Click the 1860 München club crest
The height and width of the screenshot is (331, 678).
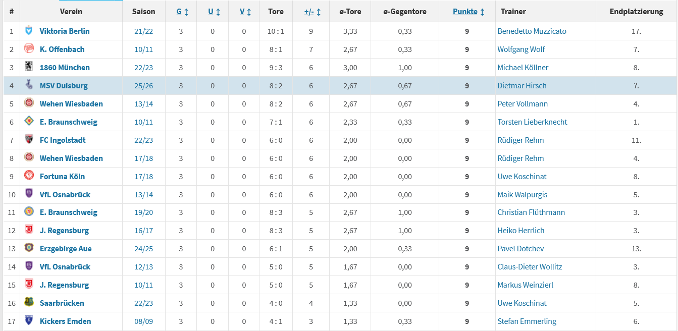pyautogui.click(x=29, y=67)
